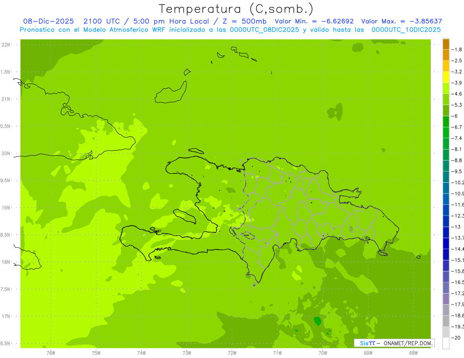Pick the gray swatch between -18.6 and -19.3
Screen dimensions: 464x358
pyautogui.click(x=446, y=321)
